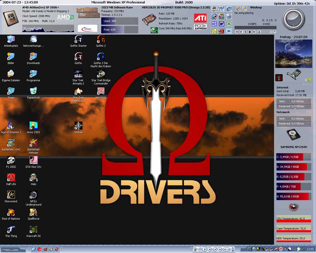Screen dimensions: 316x253
Task: Select Gothic 2 Die Nacht des Raben
Action: (101, 60)
